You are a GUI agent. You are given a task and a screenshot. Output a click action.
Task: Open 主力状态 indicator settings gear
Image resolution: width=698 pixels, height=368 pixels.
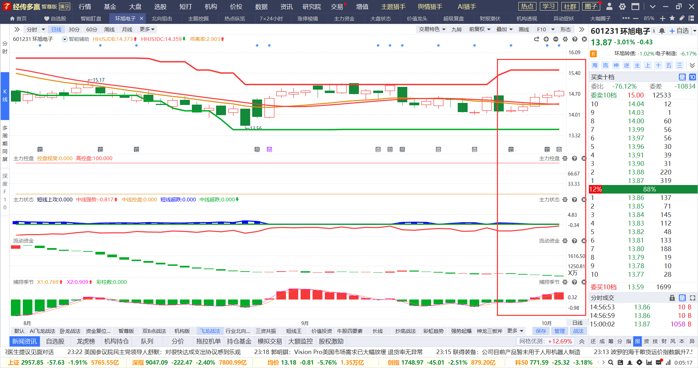(565, 200)
